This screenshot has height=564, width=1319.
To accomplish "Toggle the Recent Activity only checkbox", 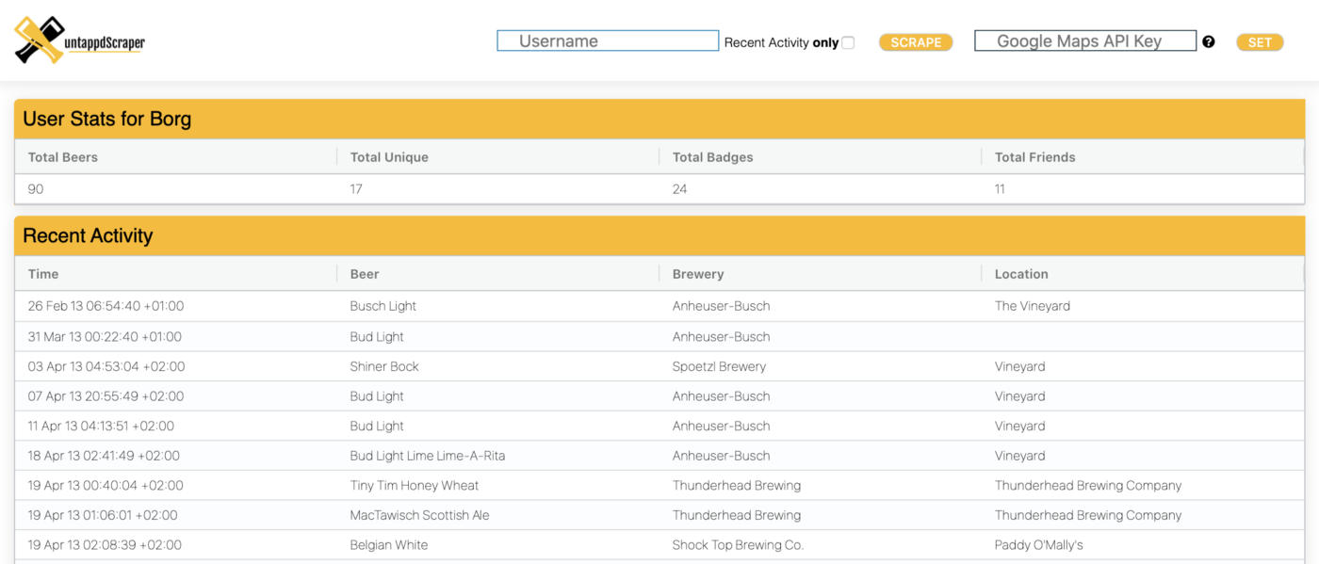I will pyautogui.click(x=848, y=42).
